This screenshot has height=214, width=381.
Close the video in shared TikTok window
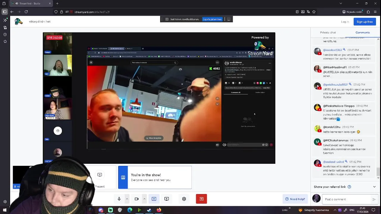(x=91, y=62)
